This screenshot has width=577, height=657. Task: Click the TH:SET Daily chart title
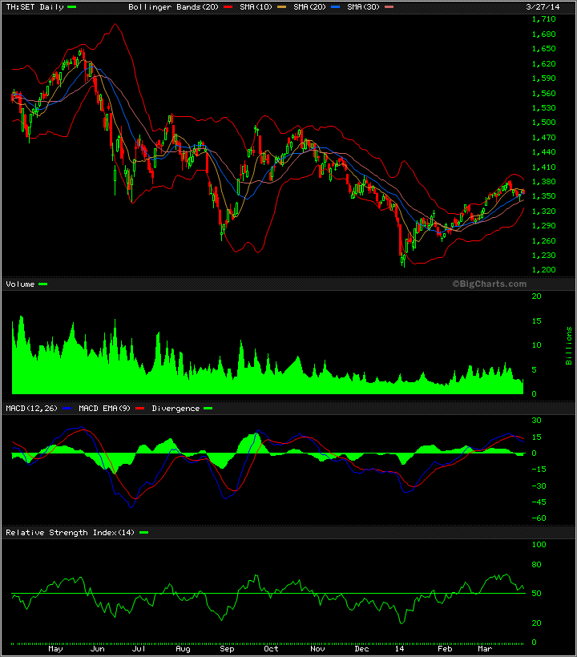point(34,6)
